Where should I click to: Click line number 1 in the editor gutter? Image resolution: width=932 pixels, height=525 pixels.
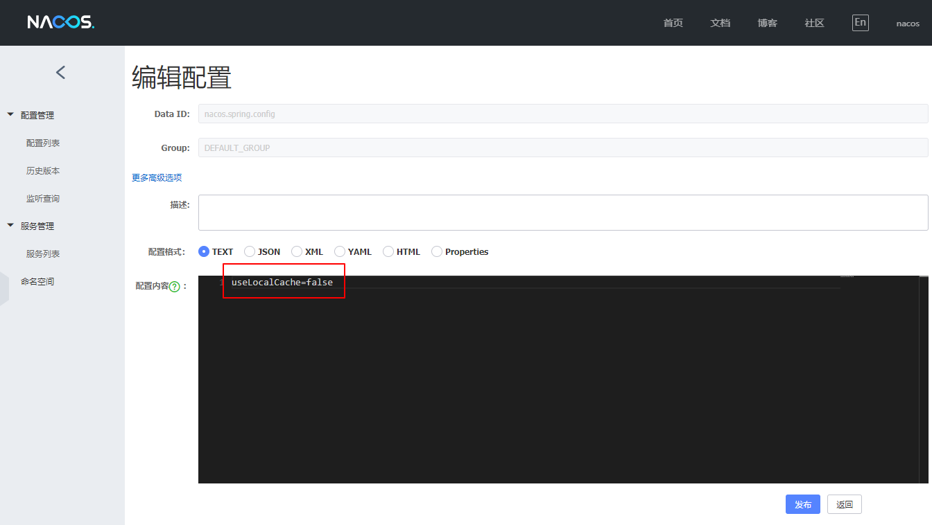coord(221,283)
